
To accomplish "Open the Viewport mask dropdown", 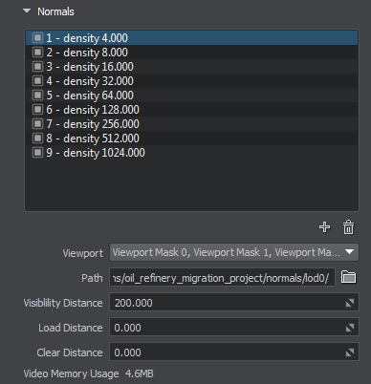I will point(234,252).
